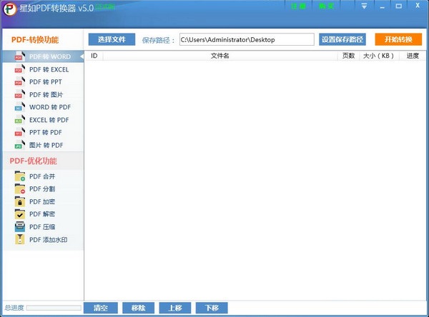
Task: Open the PDF 加密 encrypt function
Action: coord(43,201)
